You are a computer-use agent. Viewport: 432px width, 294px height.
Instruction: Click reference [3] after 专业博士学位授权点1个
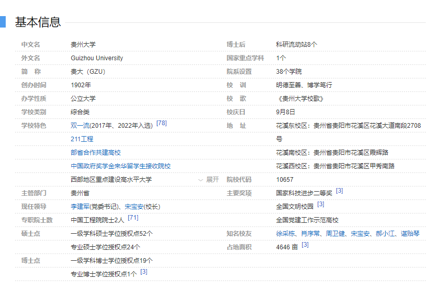click(x=144, y=272)
